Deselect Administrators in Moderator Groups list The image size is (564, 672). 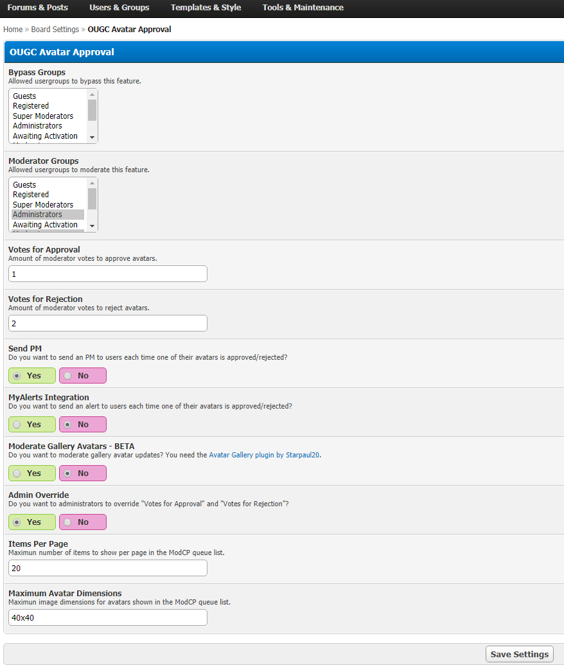coord(48,215)
